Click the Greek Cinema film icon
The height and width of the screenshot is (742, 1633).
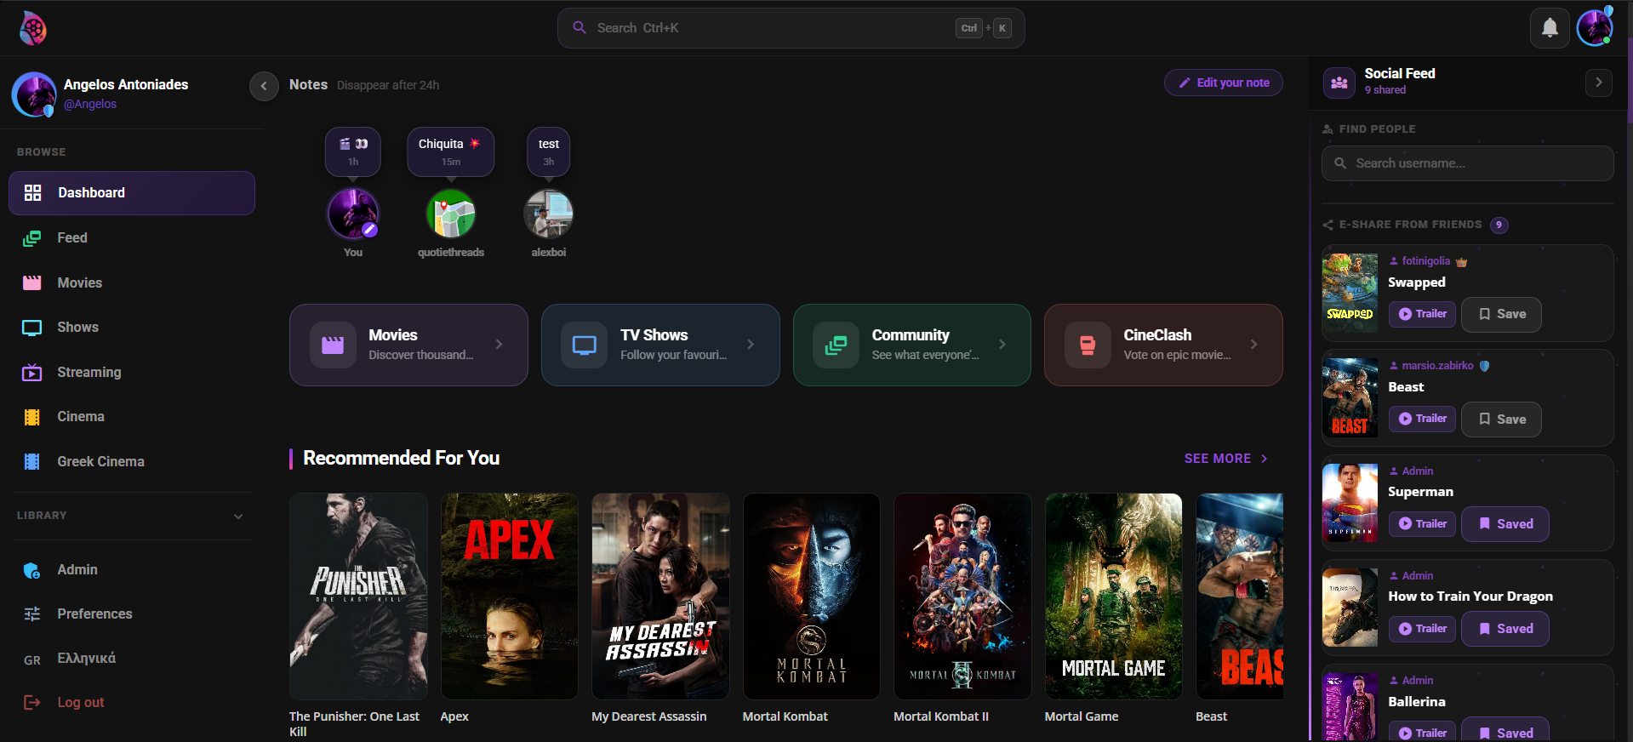click(32, 462)
